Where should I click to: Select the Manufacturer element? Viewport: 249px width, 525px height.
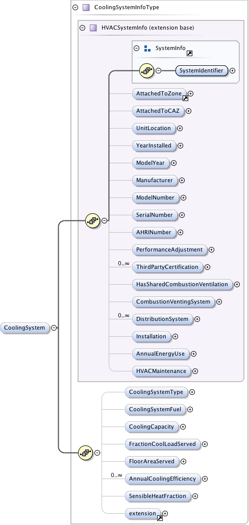click(x=155, y=180)
